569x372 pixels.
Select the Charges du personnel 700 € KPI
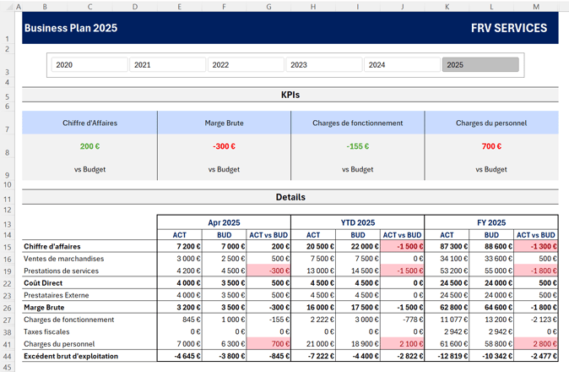point(491,146)
